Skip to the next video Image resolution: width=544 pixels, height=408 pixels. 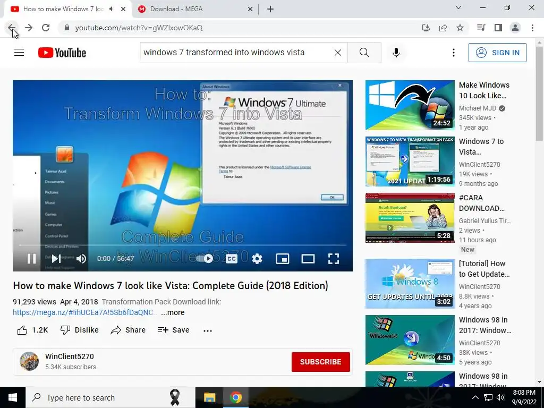pos(56,259)
